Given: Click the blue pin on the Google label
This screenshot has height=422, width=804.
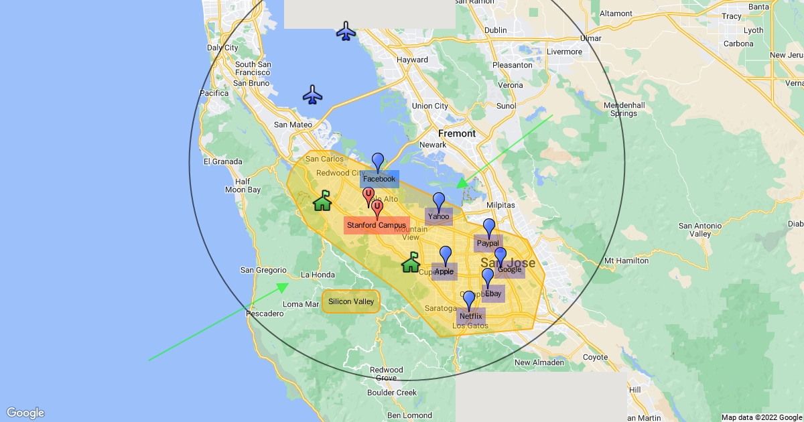Looking at the screenshot, I should coord(500,256).
